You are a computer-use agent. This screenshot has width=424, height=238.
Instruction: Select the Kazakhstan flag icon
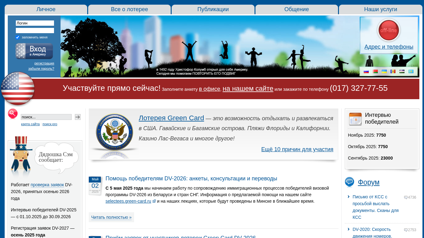[411, 72]
